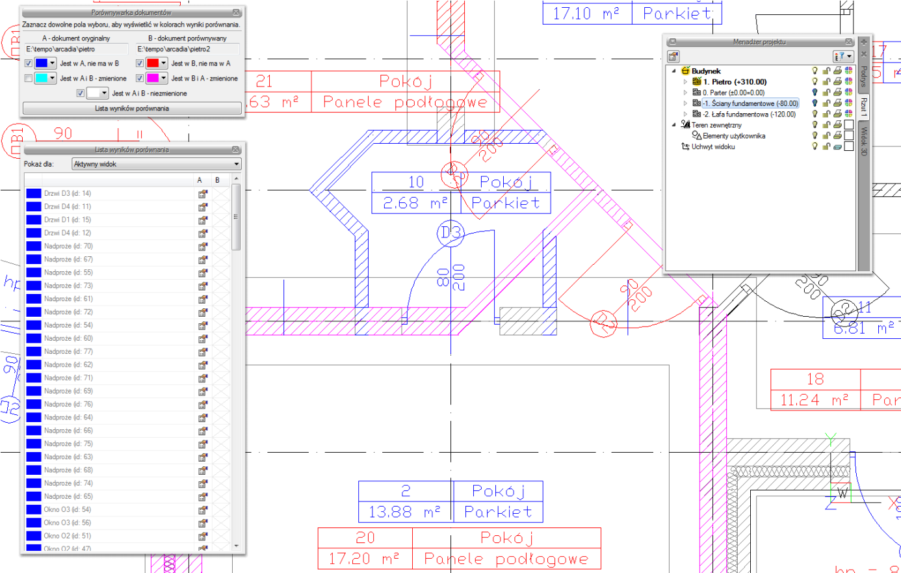This screenshot has width=901, height=573.
Task: Click 'Lista wyników porównania' button
Action: [x=132, y=109]
